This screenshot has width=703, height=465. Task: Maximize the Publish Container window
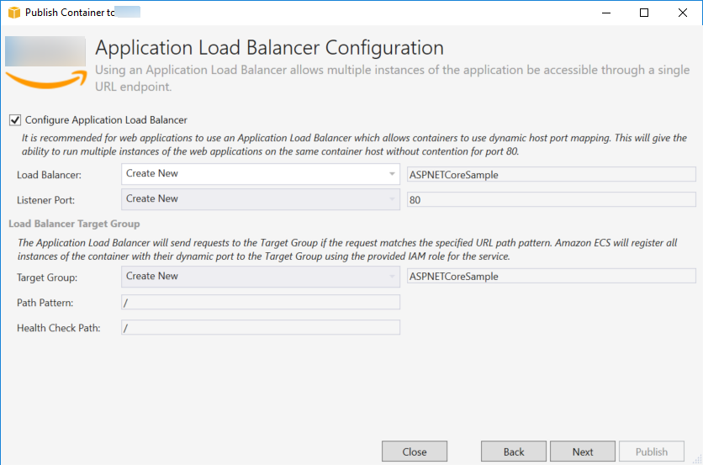tap(644, 13)
